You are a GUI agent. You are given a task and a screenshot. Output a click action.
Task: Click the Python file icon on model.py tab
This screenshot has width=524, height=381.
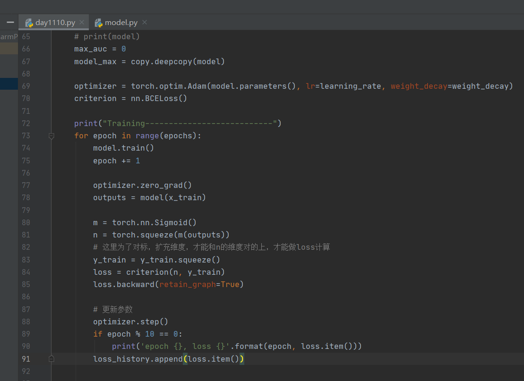pos(99,23)
